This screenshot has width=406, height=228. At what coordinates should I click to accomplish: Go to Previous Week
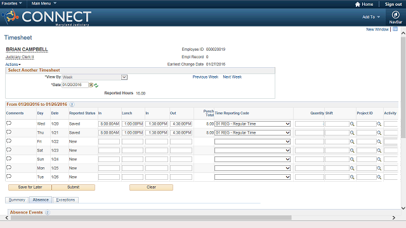pos(206,77)
